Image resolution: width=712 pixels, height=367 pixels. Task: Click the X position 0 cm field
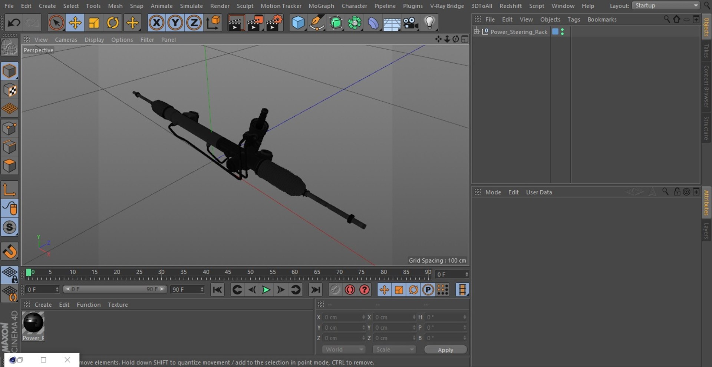coord(344,317)
